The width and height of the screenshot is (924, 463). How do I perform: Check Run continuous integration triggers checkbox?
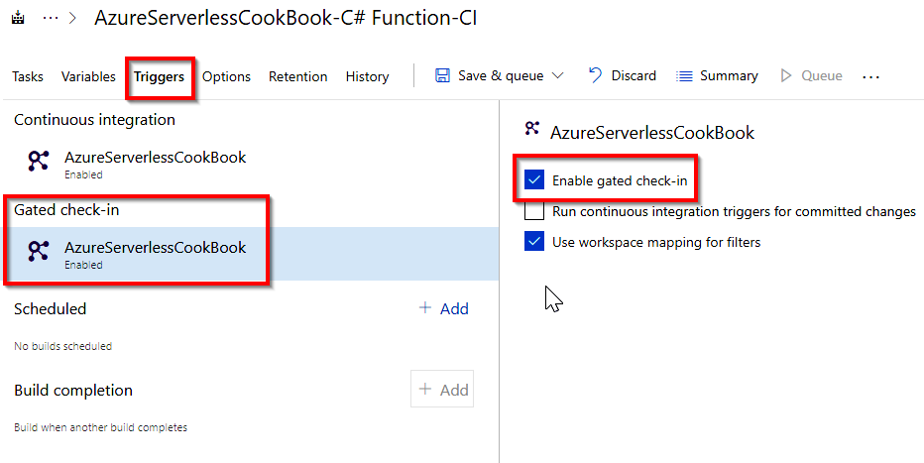[534, 211]
